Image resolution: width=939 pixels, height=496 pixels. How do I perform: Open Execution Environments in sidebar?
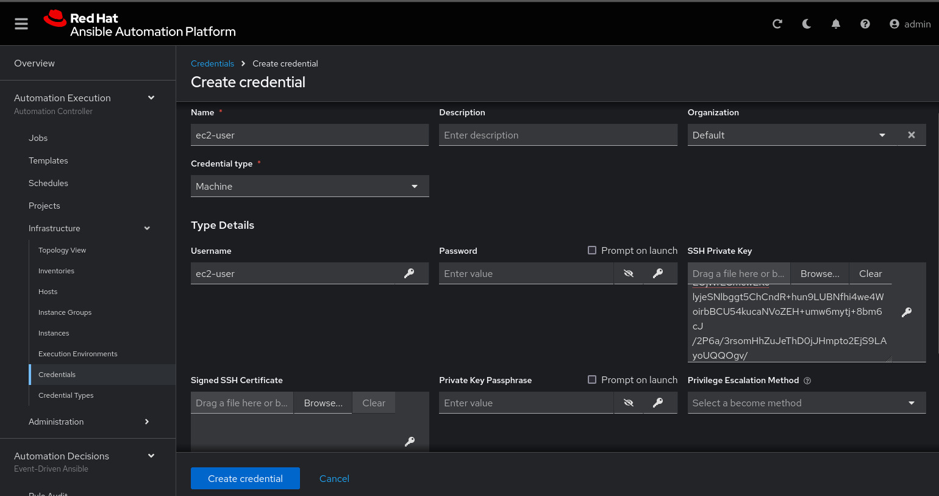(x=78, y=354)
